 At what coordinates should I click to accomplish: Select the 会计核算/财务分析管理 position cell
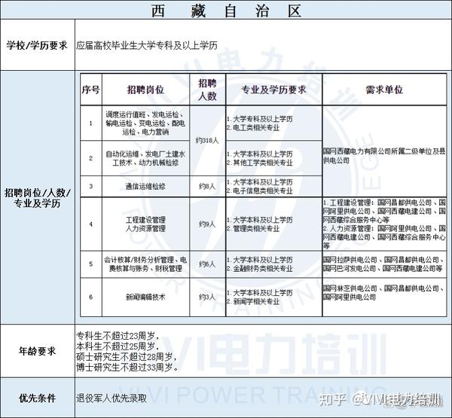pyautogui.click(x=145, y=264)
